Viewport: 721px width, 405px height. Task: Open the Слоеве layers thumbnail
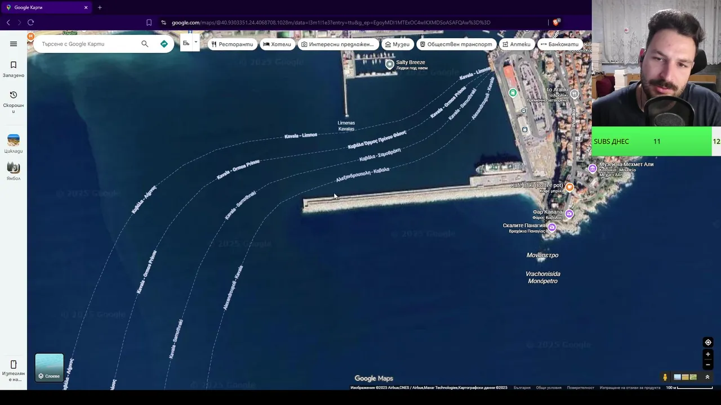[50, 367]
